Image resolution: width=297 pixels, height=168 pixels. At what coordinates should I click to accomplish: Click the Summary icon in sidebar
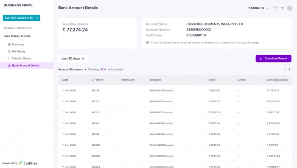click(x=9, y=45)
